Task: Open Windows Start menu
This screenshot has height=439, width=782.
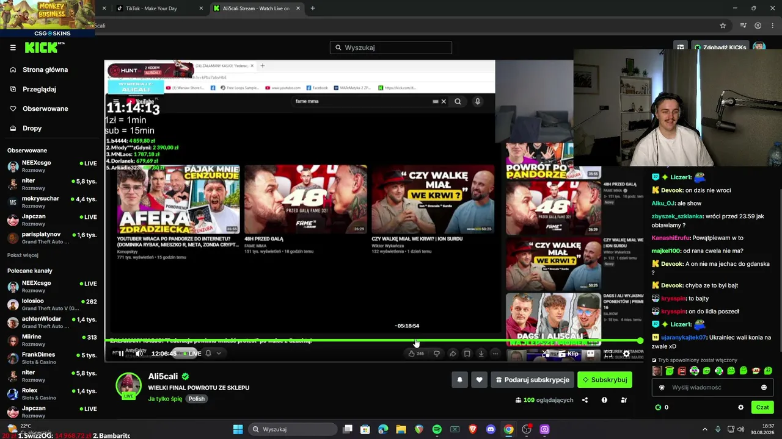Action: tap(238, 429)
